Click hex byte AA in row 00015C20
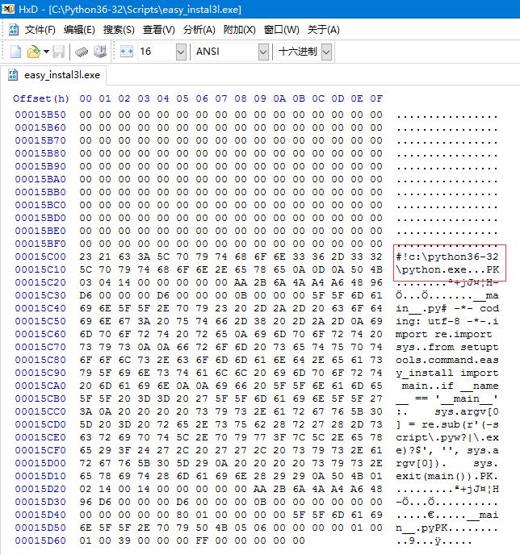Image resolution: width=520 pixels, height=555 pixels. pyautogui.click(x=241, y=282)
